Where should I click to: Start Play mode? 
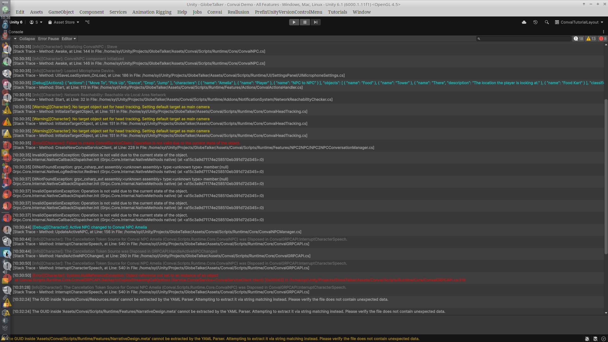click(294, 22)
